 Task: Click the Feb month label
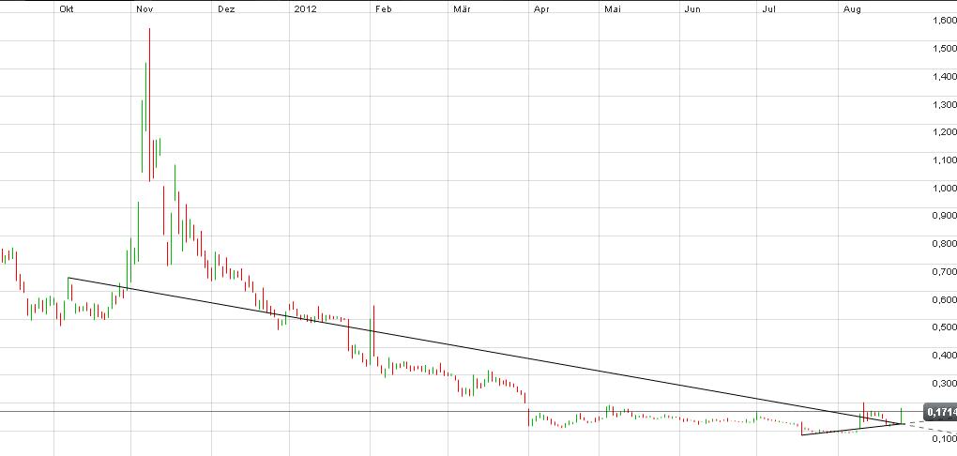382,8
